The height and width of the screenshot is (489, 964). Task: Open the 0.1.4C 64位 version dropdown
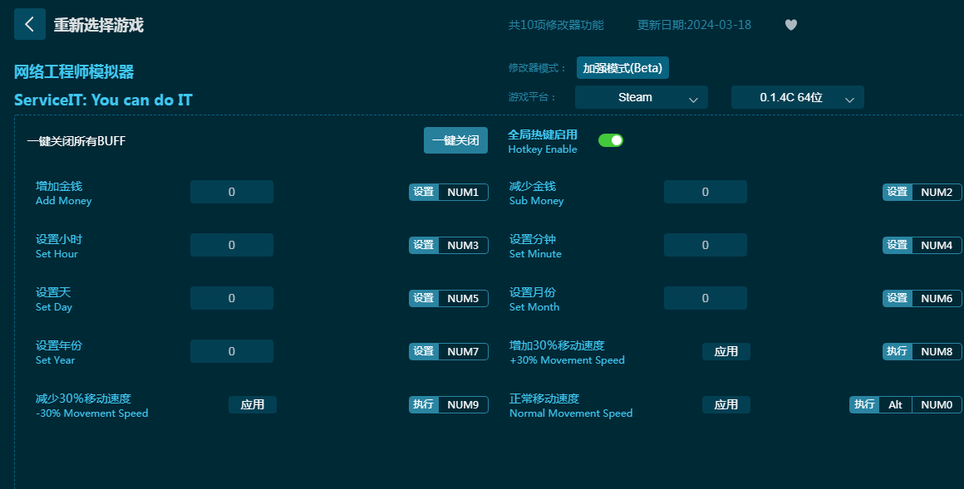(798, 97)
